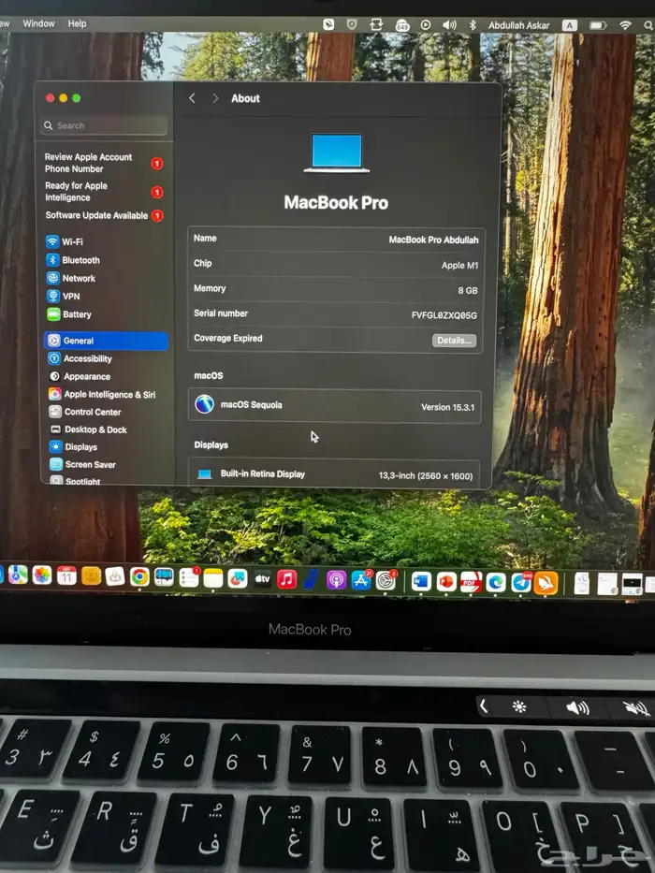
Task: Open Software Update Available notice
Action: (x=104, y=215)
